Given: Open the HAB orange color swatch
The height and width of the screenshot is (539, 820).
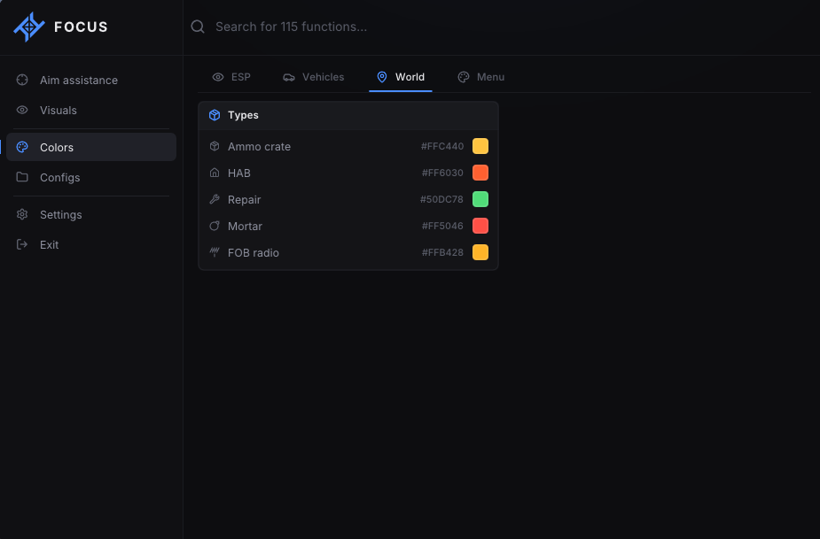Looking at the screenshot, I should click(x=480, y=173).
